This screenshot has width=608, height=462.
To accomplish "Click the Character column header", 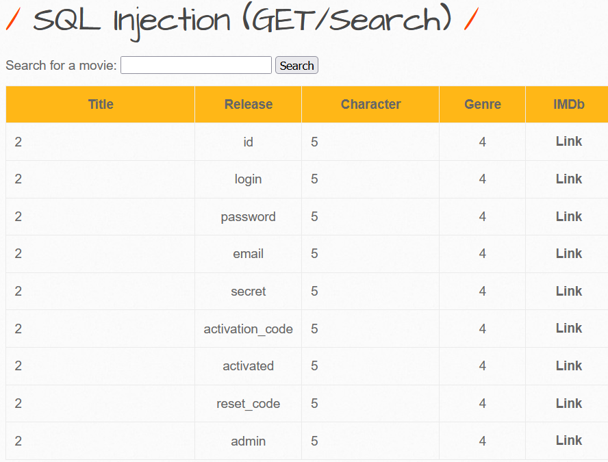I will [x=370, y=105].
